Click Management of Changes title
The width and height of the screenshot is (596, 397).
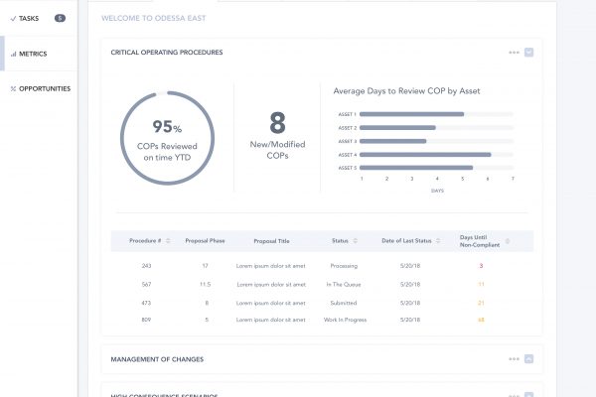(157, 359)
